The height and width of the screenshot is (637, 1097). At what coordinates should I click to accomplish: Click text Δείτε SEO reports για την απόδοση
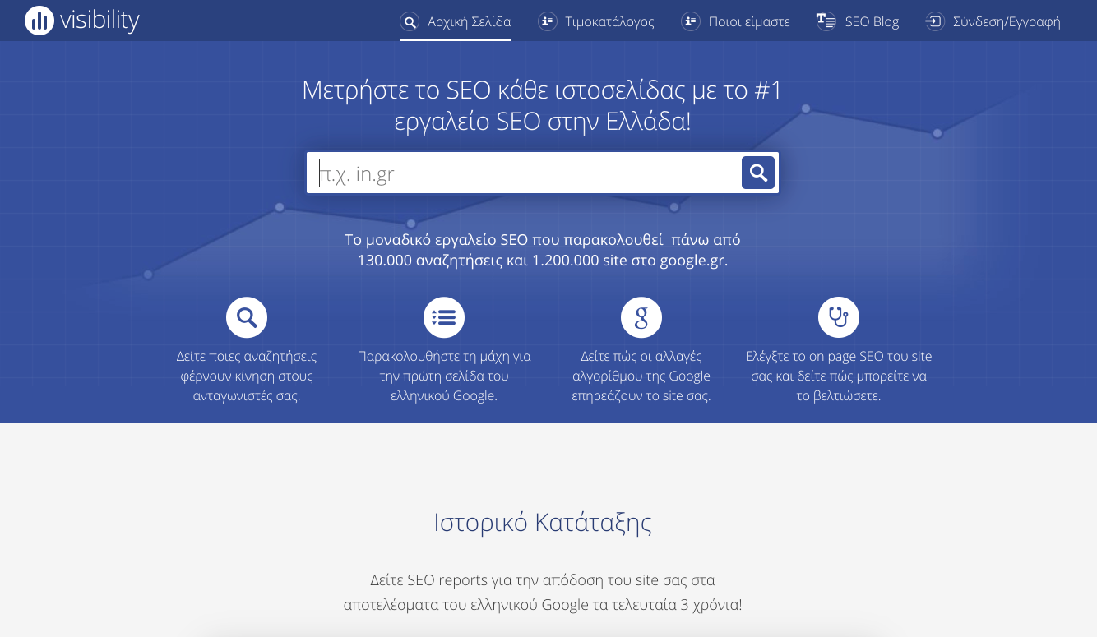coord(543,593)
